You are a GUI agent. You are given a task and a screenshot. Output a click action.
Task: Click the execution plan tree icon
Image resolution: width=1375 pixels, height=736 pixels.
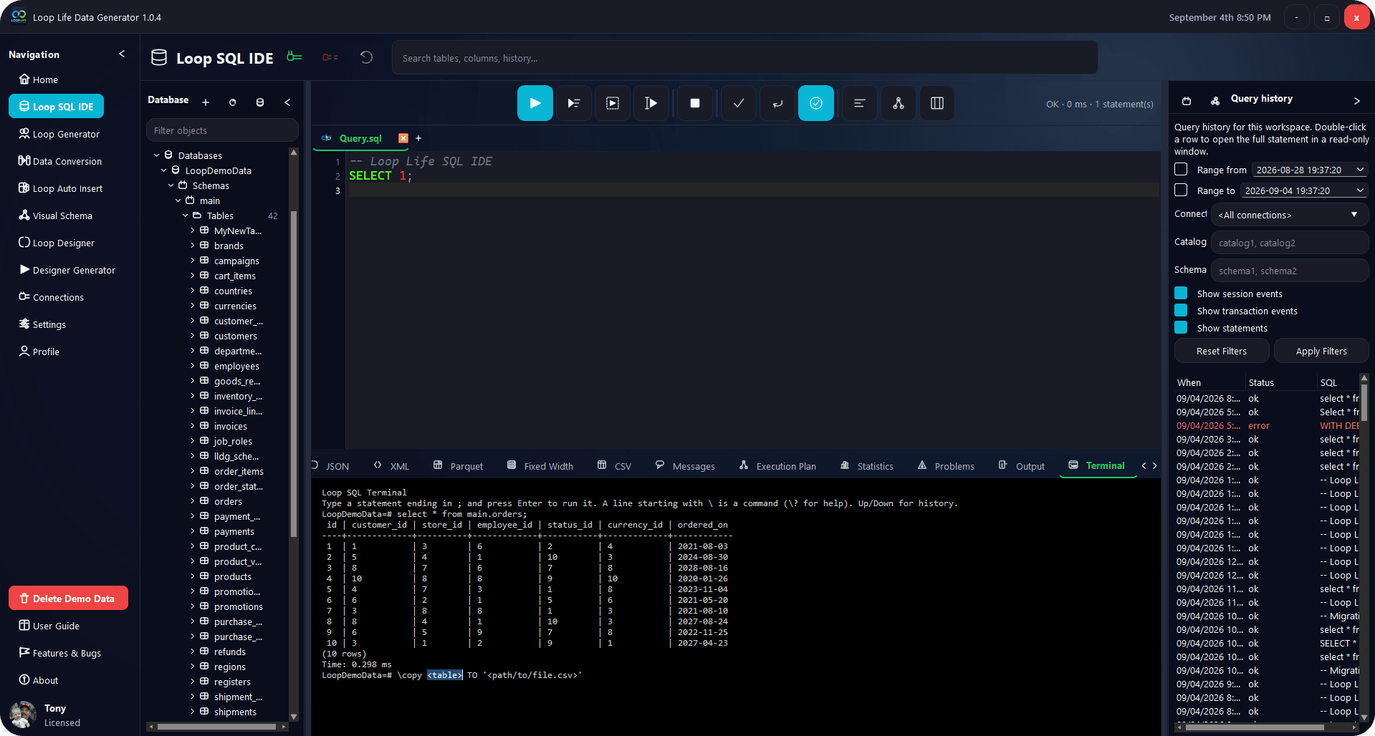(899, 103)
